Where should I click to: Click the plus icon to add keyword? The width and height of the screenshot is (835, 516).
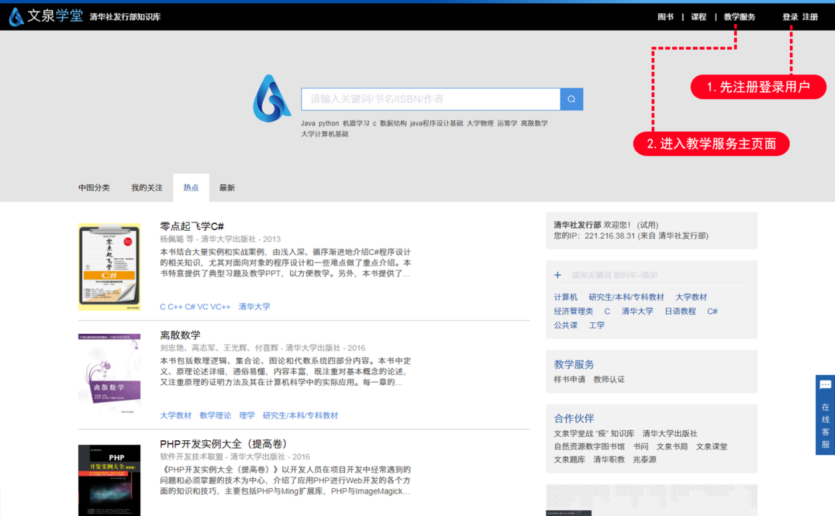[558, 275]
